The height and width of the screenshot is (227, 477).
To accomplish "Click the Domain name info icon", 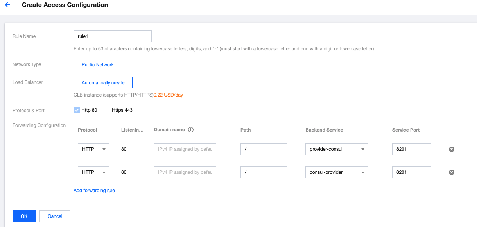I will 191,130.
